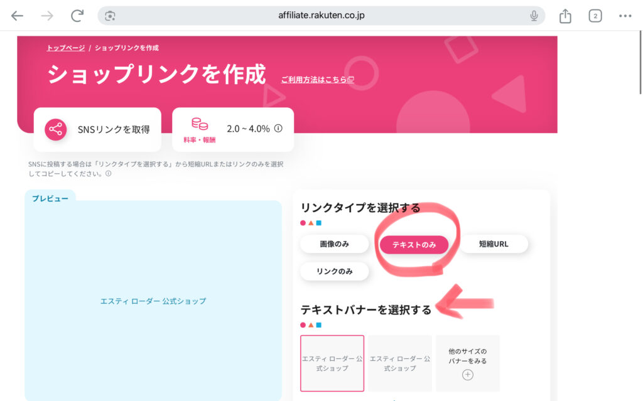
Task: Click the info icon beside 2.0~4.0%
Action: click(x=278, y=129)
